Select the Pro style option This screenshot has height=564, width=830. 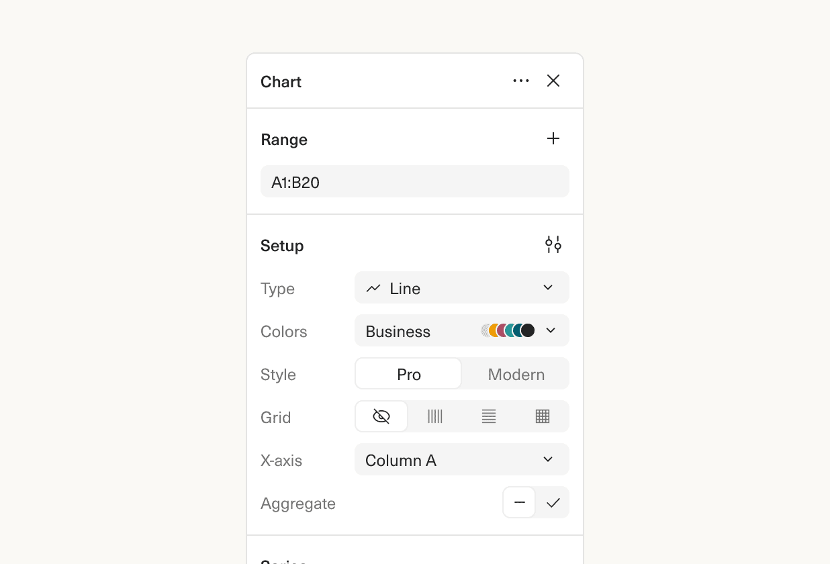tap(408, 374)
